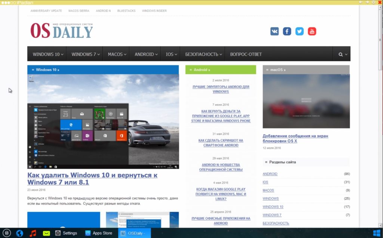Expand the WINDOWS 7 navigation menu
This screenshot has width=383, height=238.
[x=86, y=54]
